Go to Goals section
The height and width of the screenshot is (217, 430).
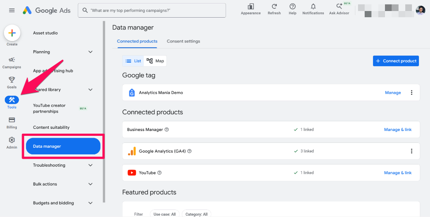point(12,82)
